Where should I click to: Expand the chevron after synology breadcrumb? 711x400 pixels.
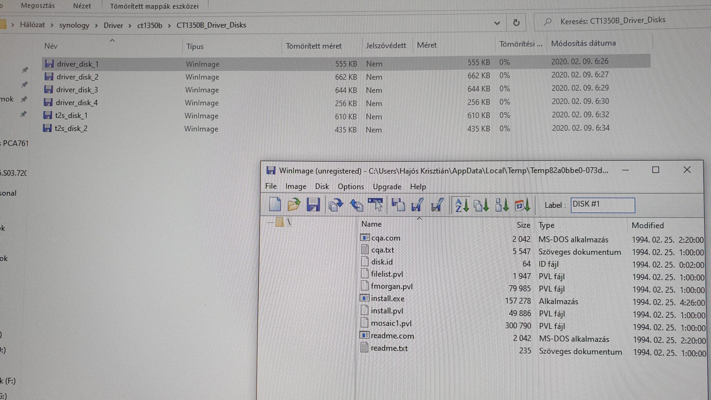tap(96, 25)
